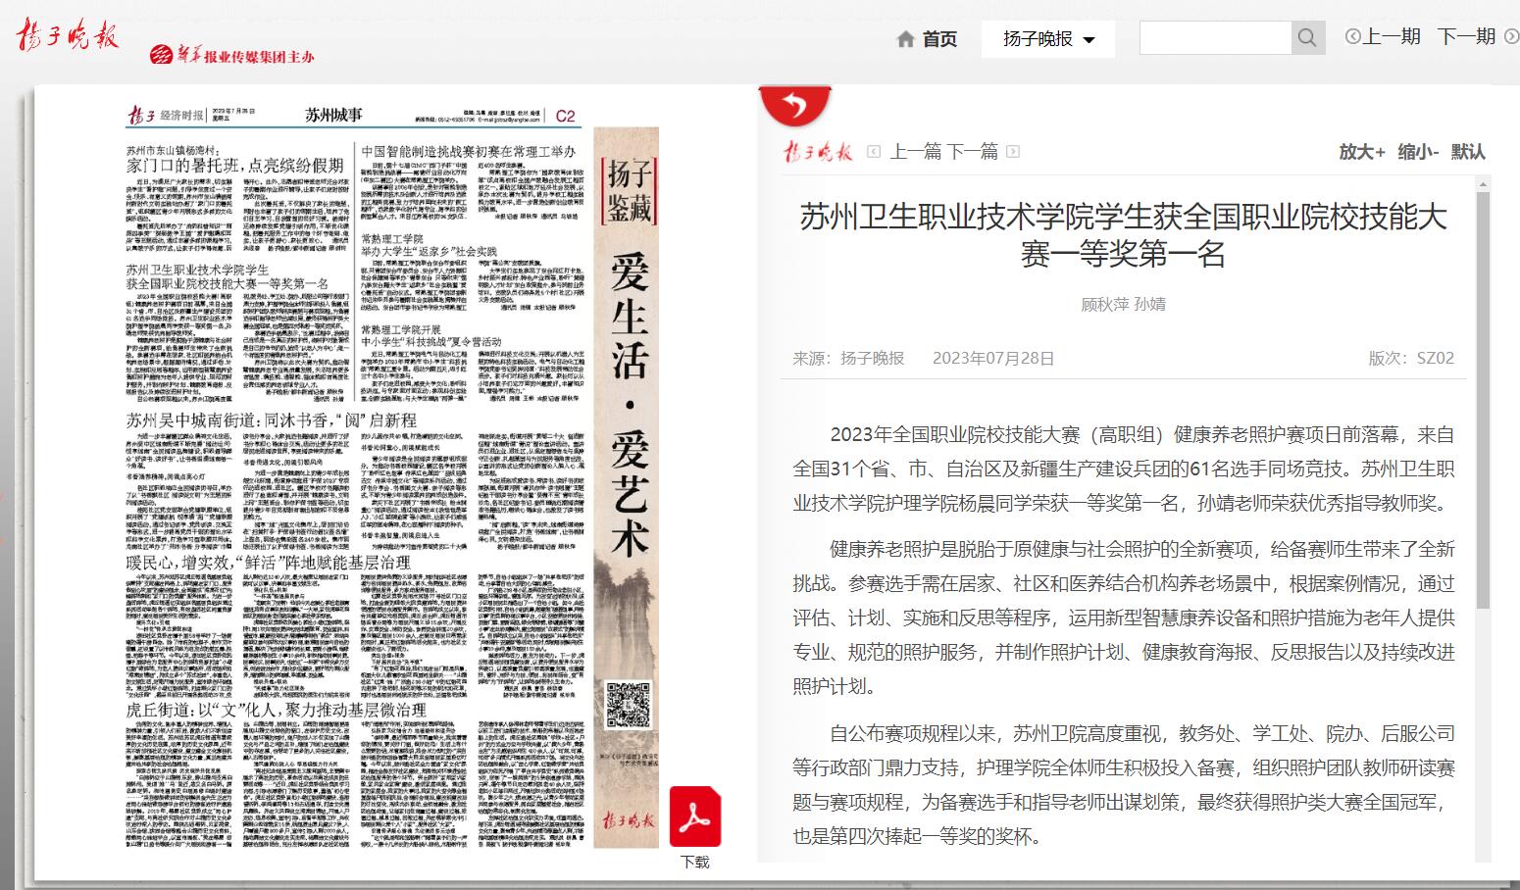Click the left arrow icon before 上一篇
This screenshot has height=890, width=1520.
click(876, 152)
